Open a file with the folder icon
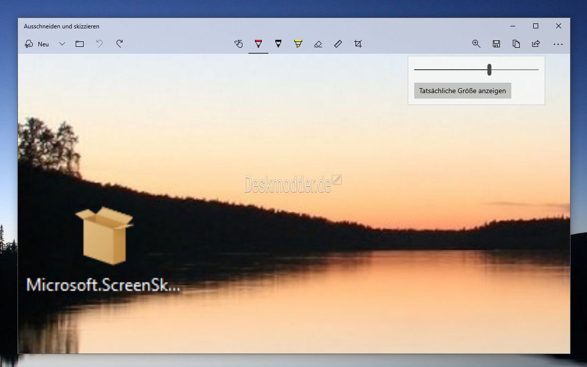The height and width of the screenshot is (367, 587). point(80,44)
